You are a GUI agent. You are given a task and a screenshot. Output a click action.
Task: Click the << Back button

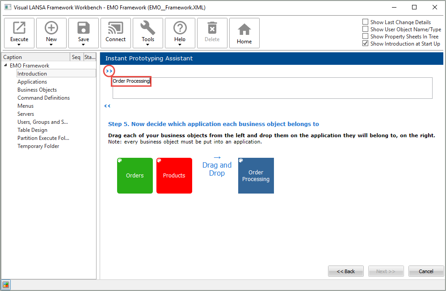click(x=345, y=271)
